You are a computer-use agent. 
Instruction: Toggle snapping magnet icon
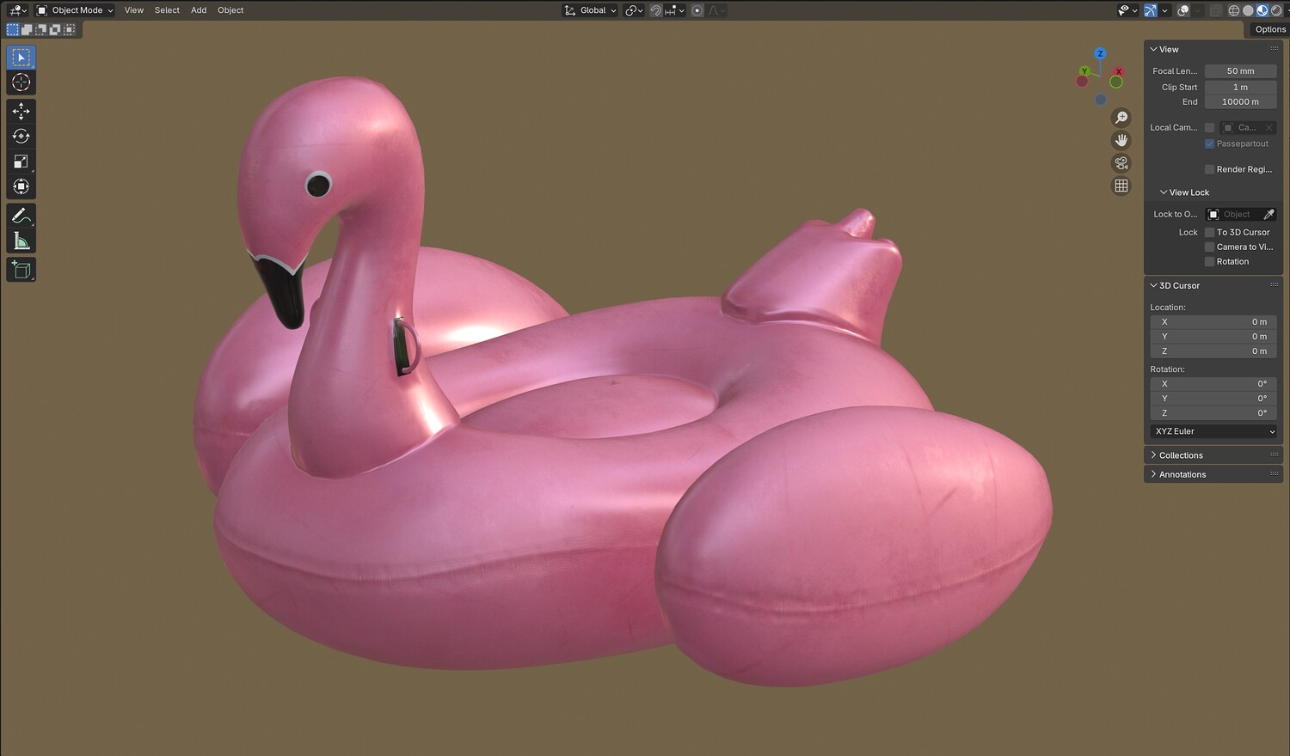pyautogui.click(x=655, y=10)
